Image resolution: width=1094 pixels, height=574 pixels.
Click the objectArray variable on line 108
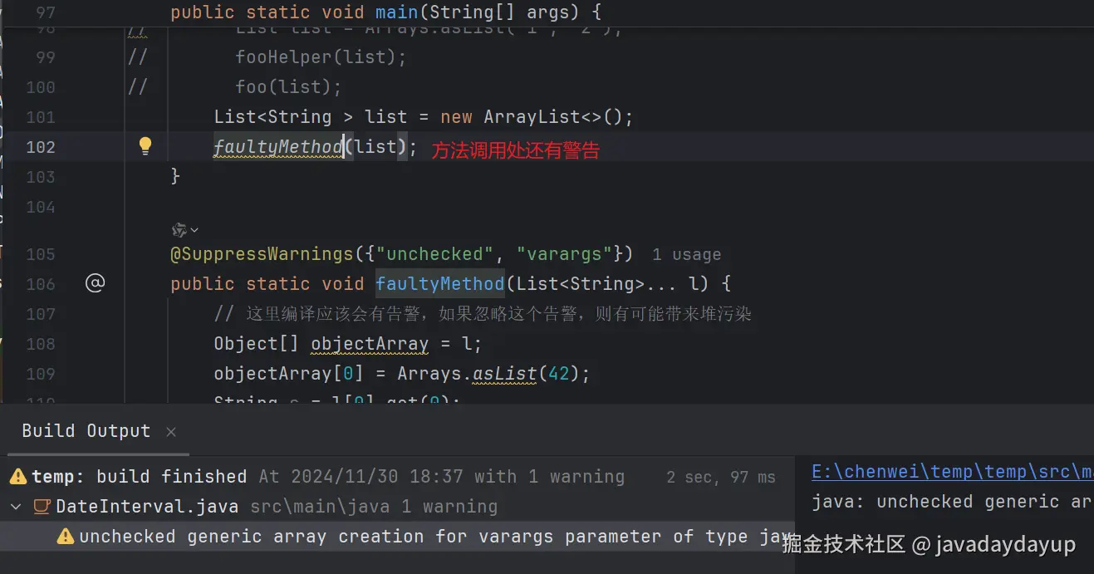(x=370, y=344)
